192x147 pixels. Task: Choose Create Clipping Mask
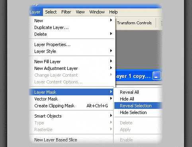point(71,106)
